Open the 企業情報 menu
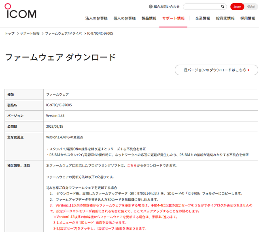The image size is (259, 232). click(x=203, y=18)
